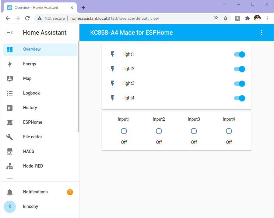This screenshot has height=218, width=274.
Task: Select Logbook in the sidebar
Action: click(x=31, y=93)
